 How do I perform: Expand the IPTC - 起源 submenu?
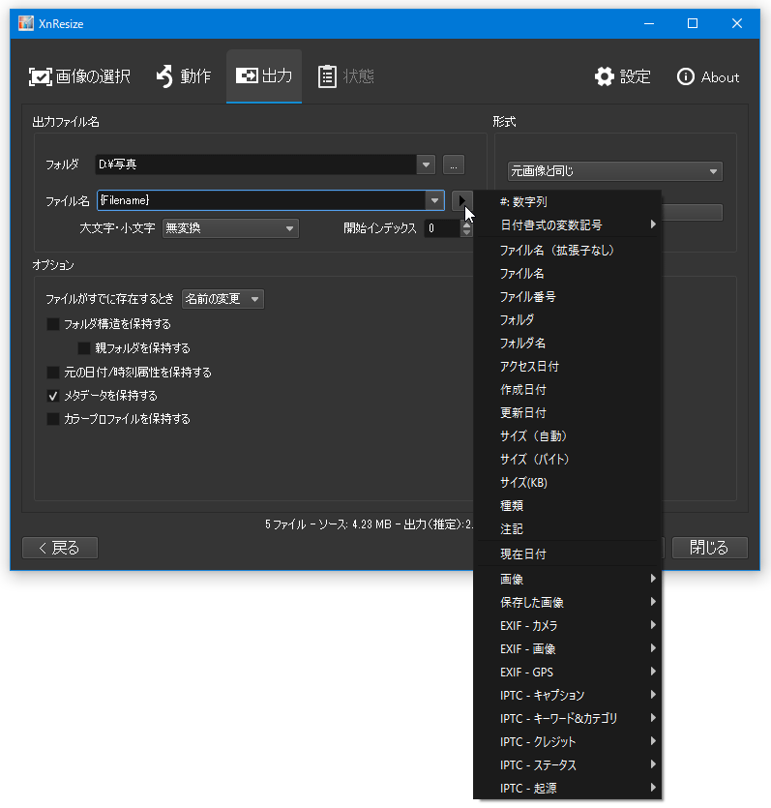pyautogui.click(x=567, y=788)
